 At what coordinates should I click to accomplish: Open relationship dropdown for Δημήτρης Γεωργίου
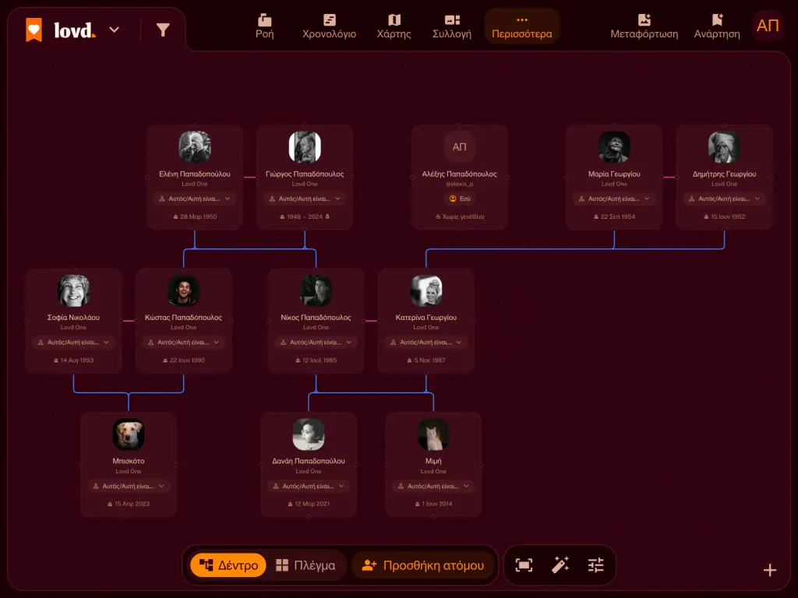click(x=724, y=199)
